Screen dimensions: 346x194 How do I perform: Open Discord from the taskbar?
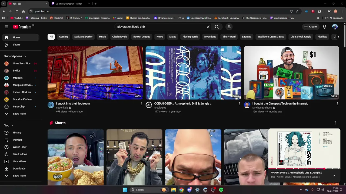(189, 190)
